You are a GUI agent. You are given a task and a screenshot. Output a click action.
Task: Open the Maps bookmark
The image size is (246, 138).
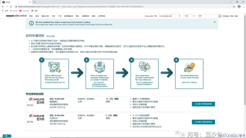tap(34, 11)
